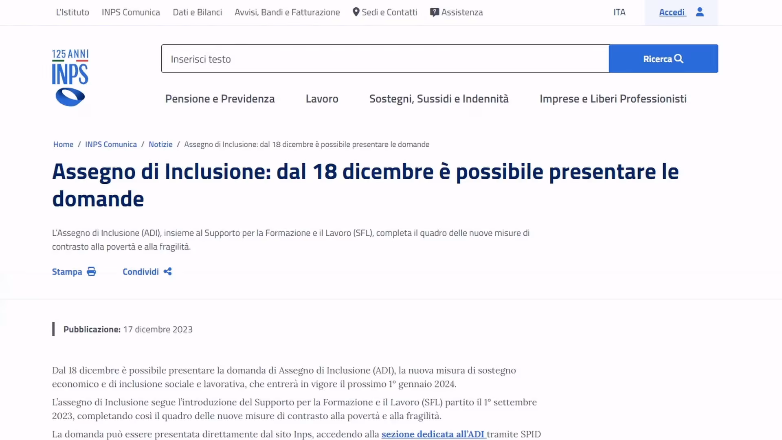Screen dimensions: 782x440
Task: Open the Lavoro menu item
Action: pos(322,99)
